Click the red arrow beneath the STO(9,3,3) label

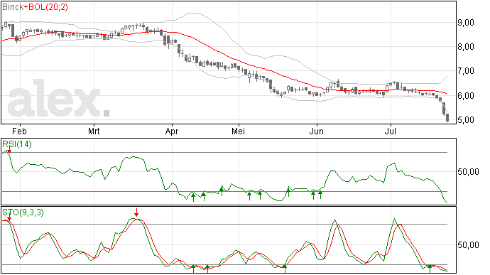point(9,217)
